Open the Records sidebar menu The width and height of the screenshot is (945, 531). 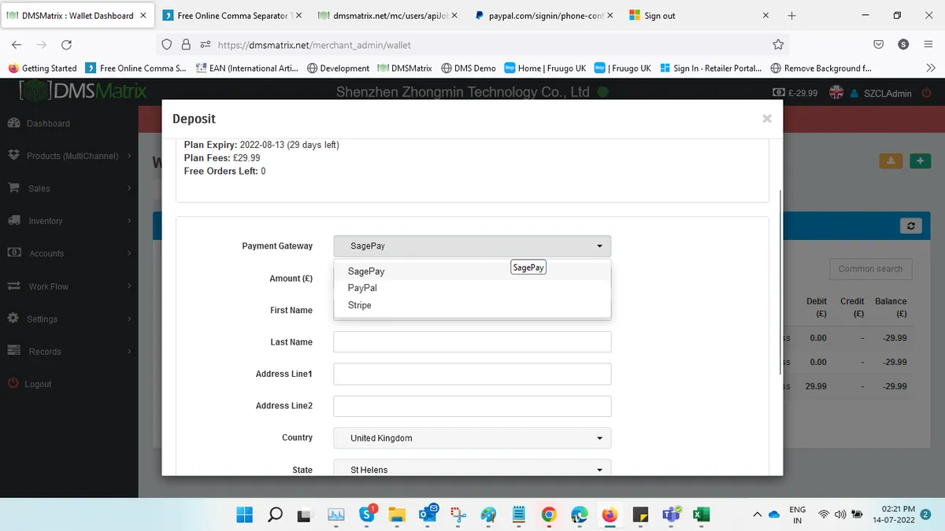tap(69, 352)
